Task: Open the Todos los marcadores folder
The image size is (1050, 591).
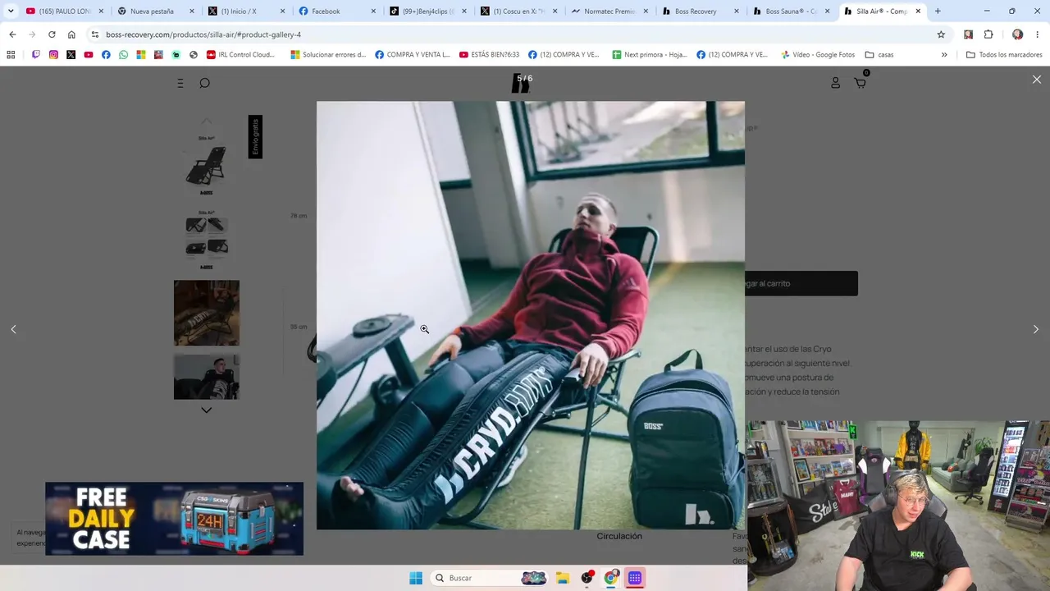Action: click(1004, 55)
